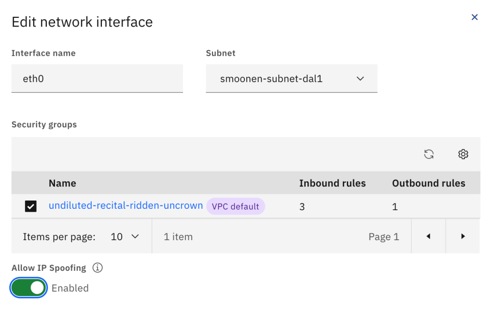The image size is (494, 309).
Task: Sort by the Outbound rules column header
Action: pos(428,183)
